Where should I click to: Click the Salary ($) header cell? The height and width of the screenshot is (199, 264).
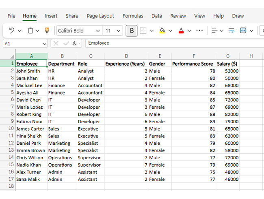click(227, 64)
